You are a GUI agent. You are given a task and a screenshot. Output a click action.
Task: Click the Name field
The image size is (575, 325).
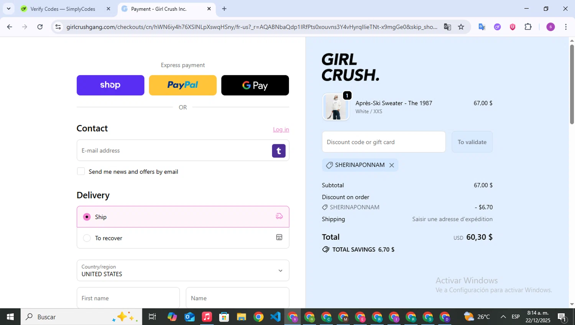[x=238, y=298]
